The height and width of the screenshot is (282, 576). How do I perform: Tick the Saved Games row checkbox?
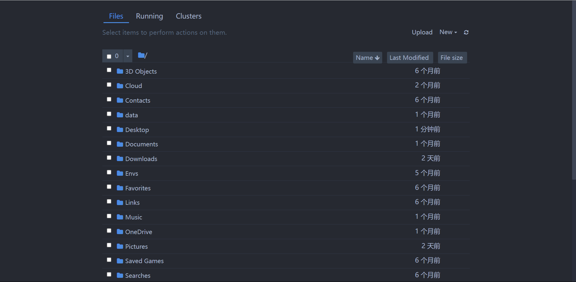point(109,260)
